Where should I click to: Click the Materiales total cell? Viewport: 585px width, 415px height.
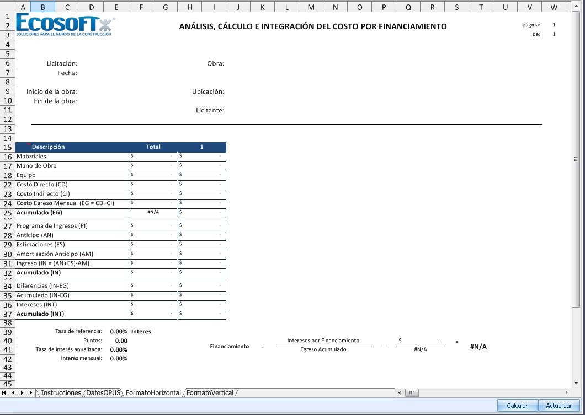153,157
